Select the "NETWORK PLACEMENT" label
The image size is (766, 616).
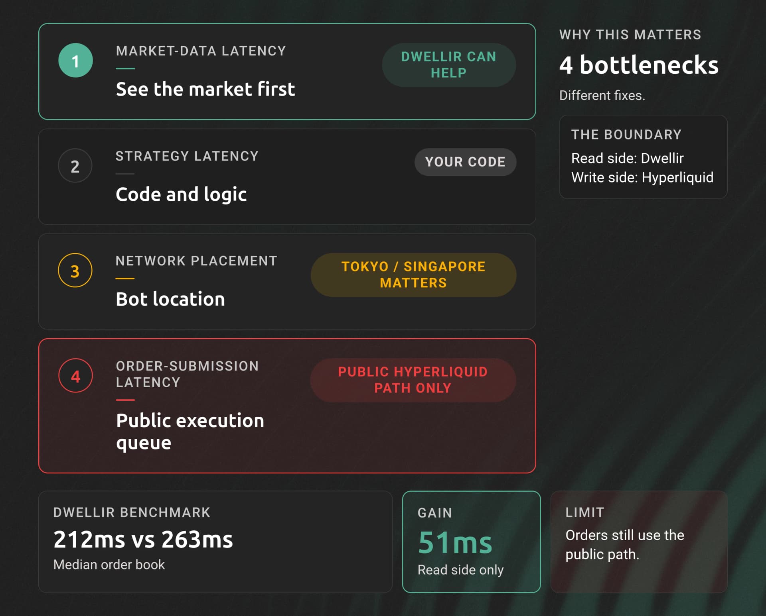(196, 261)
